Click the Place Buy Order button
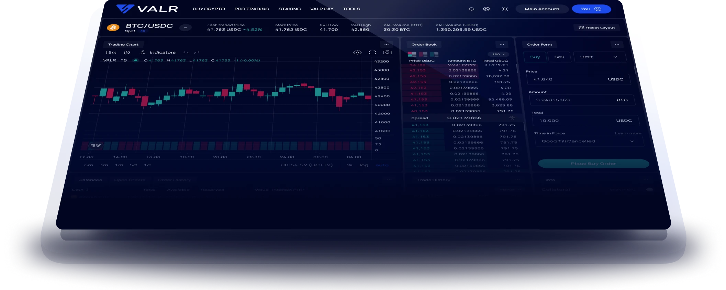The height and width of the screenshot is (290, 726). click(593, 164)
